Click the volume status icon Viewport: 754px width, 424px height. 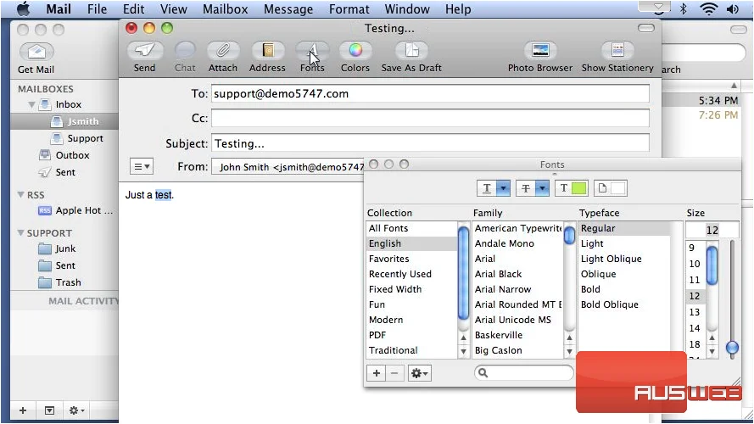point(733,9)
